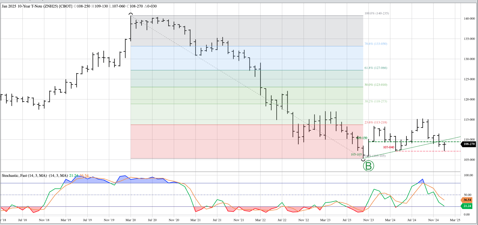Click the 38.2% (118-273) retracement label
This screenshot has height=225, width=478.
click(375, 101)
